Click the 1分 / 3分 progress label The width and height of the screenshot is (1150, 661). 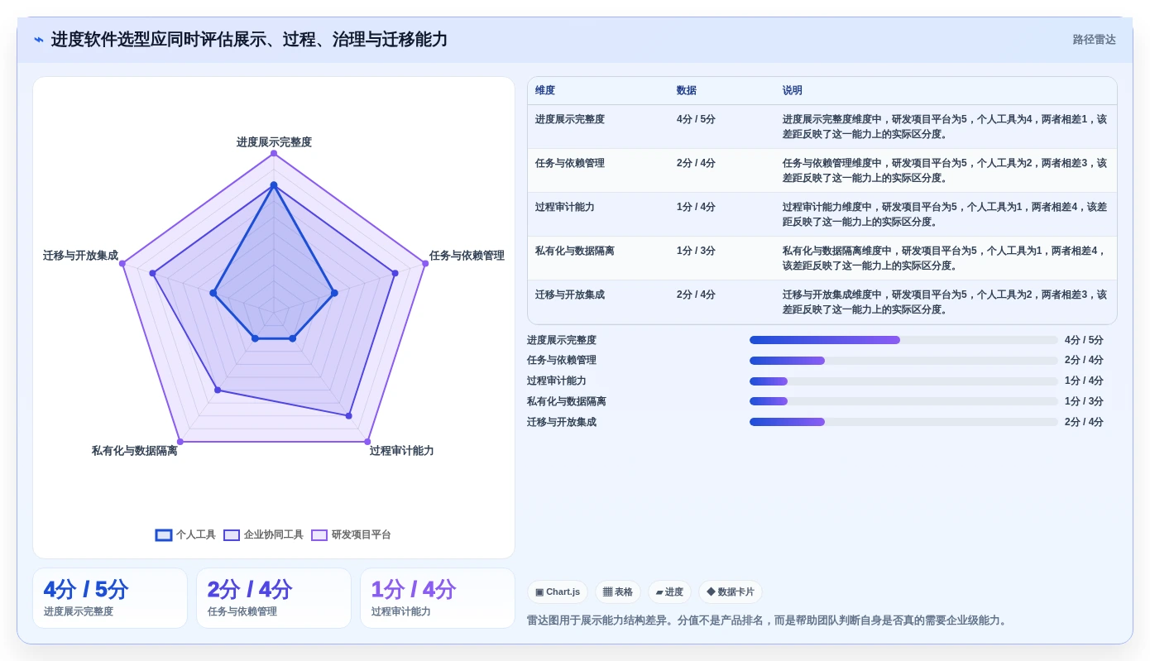click(1084, 401)
